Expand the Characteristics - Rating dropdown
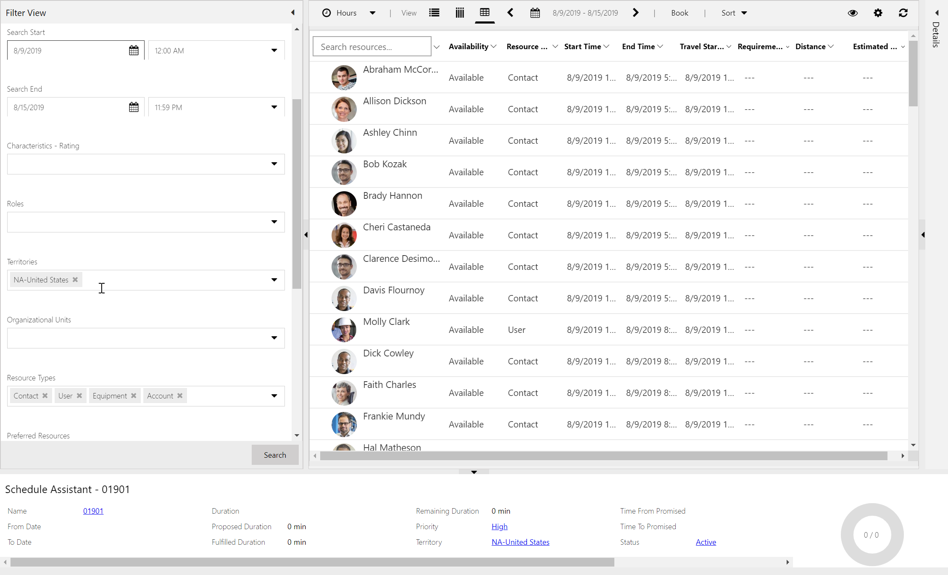The width and height of the screenshot is (948, 575). (274, 163)
